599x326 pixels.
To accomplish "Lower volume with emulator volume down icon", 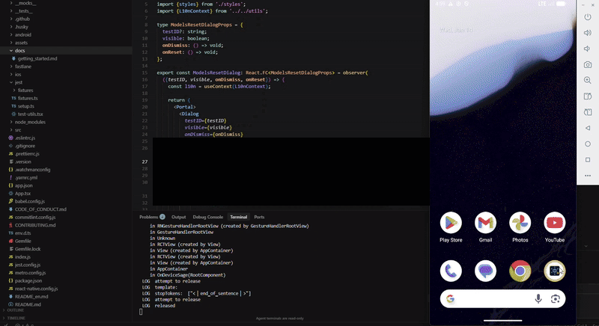I will pos(588,49).
